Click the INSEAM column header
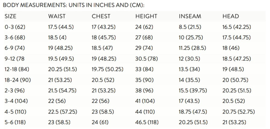 [190, 16]
